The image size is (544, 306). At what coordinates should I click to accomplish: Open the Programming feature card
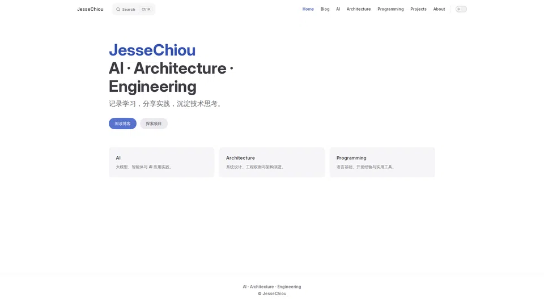click(382, 163)
